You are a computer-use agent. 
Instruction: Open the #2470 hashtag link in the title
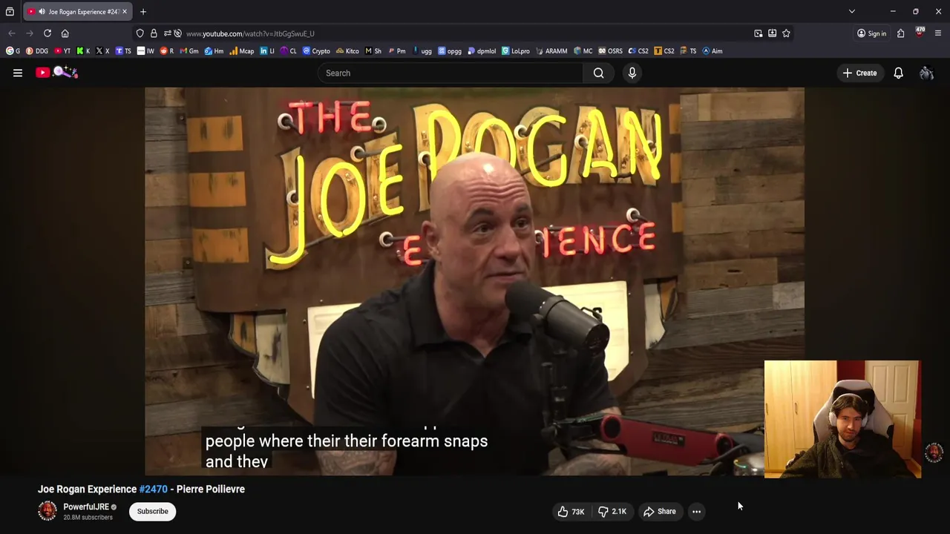[x=154, y=489]
